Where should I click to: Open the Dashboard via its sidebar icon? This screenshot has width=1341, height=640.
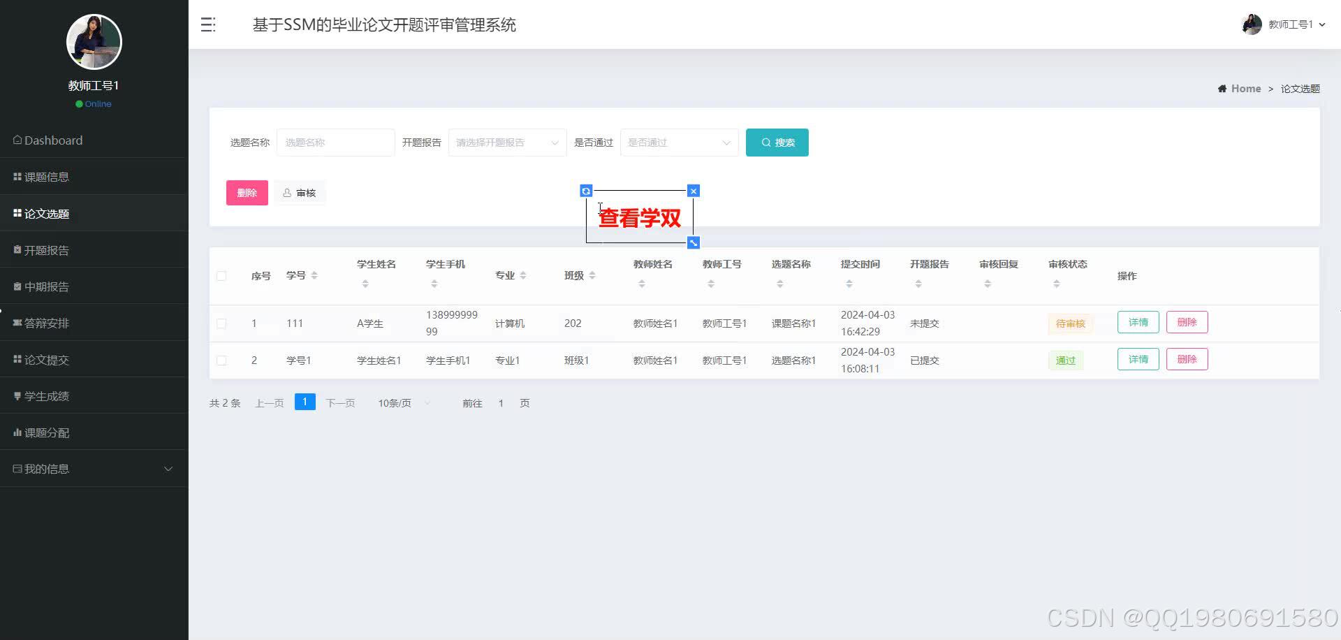[x=17, y=140]
